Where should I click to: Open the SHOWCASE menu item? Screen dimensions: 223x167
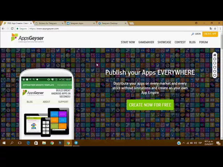tap(164, 42)
